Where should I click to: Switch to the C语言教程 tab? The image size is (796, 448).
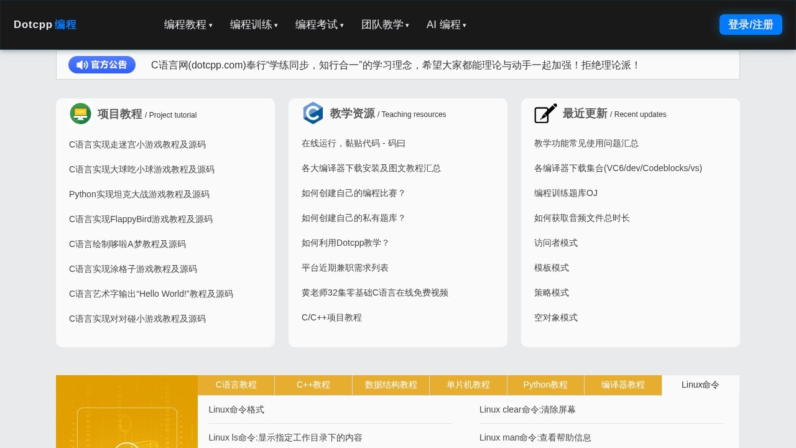click(236, 385)
